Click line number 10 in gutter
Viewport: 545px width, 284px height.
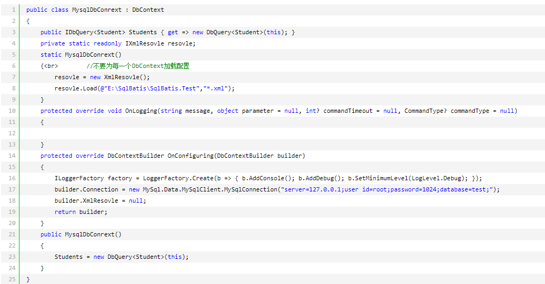tap(12, 111)
